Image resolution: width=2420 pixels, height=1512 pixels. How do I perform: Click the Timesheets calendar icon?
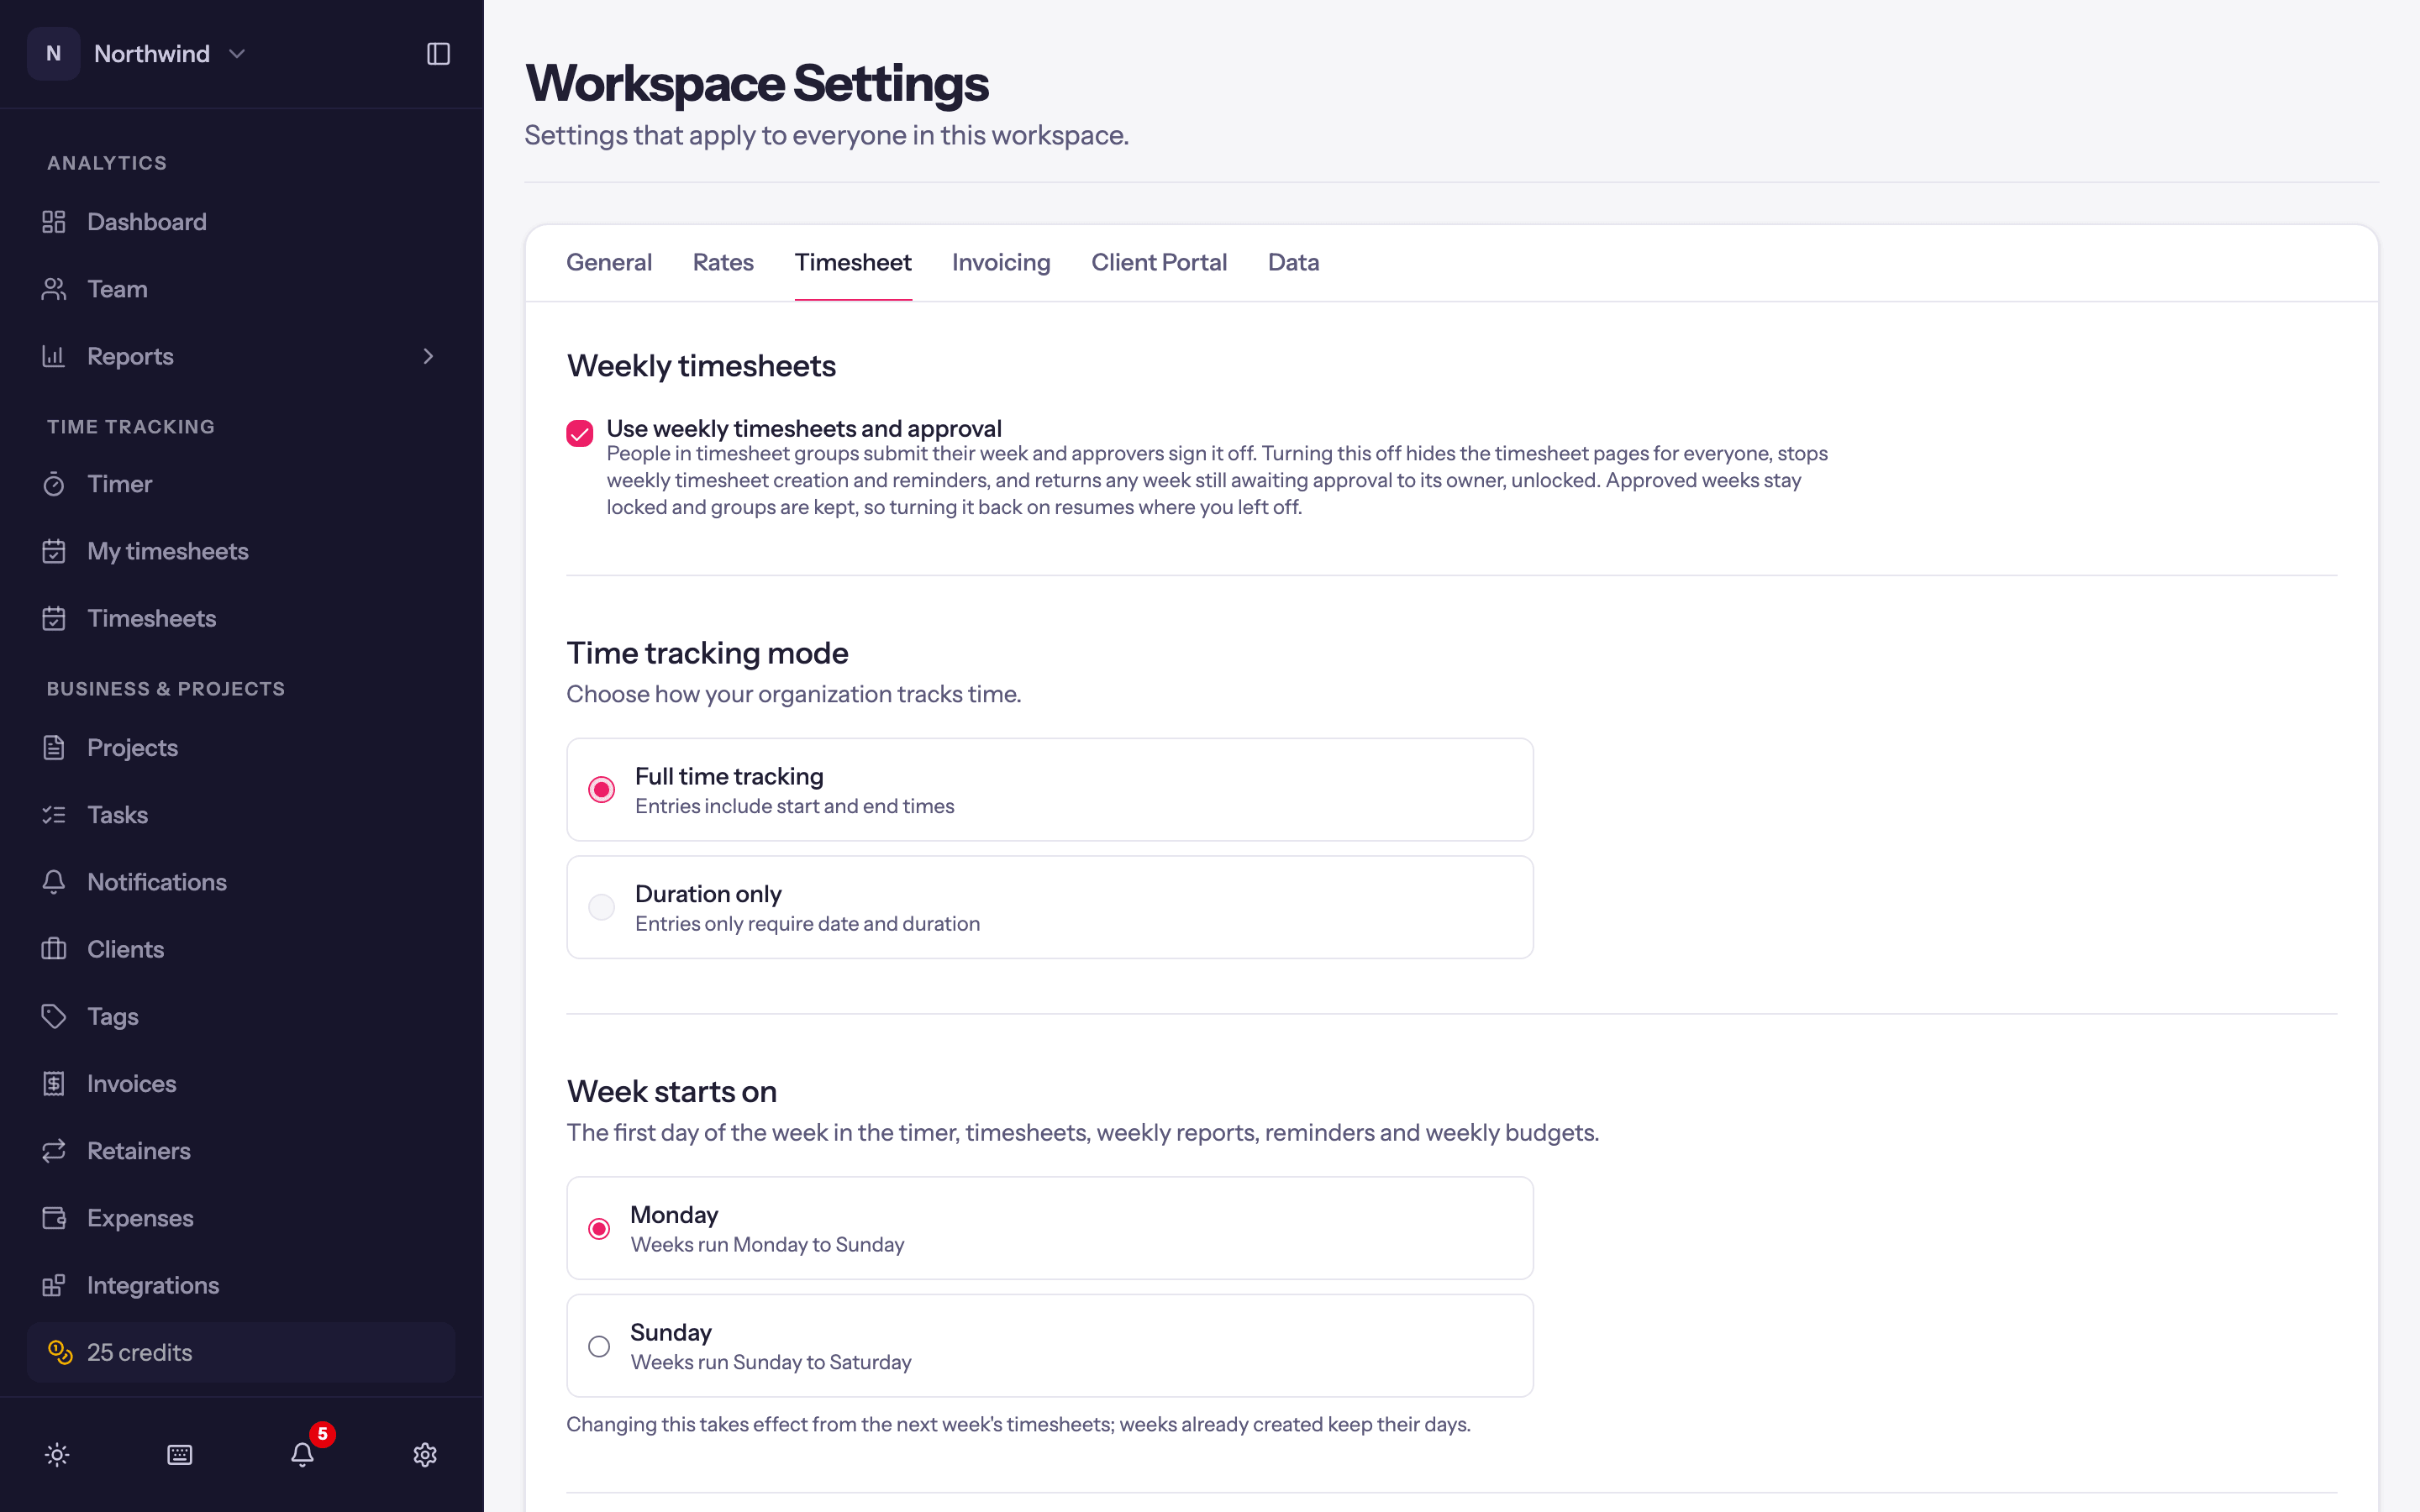54,618
